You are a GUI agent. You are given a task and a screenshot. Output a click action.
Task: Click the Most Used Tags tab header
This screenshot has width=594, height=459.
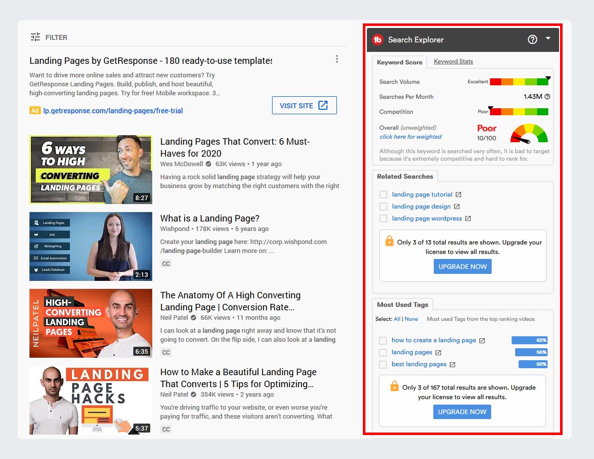[x=402, y=304]
